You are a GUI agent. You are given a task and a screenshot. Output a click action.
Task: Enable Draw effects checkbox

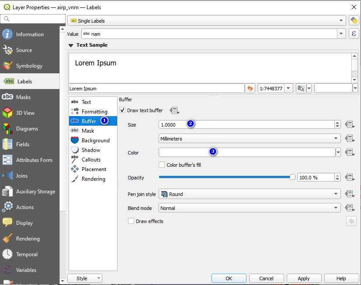pos(131,221)
